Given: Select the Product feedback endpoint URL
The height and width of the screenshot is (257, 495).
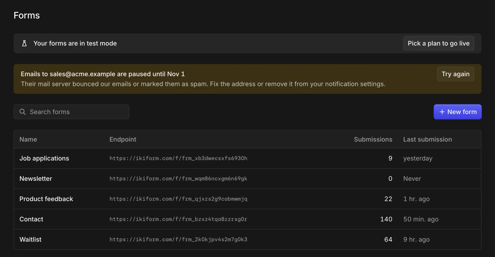Looking at the screenshot, I should click(179, 199).
